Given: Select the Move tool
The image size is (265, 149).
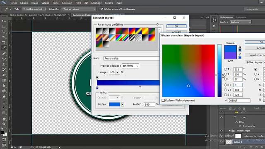Looking at the screenshot, I should 4,21.
